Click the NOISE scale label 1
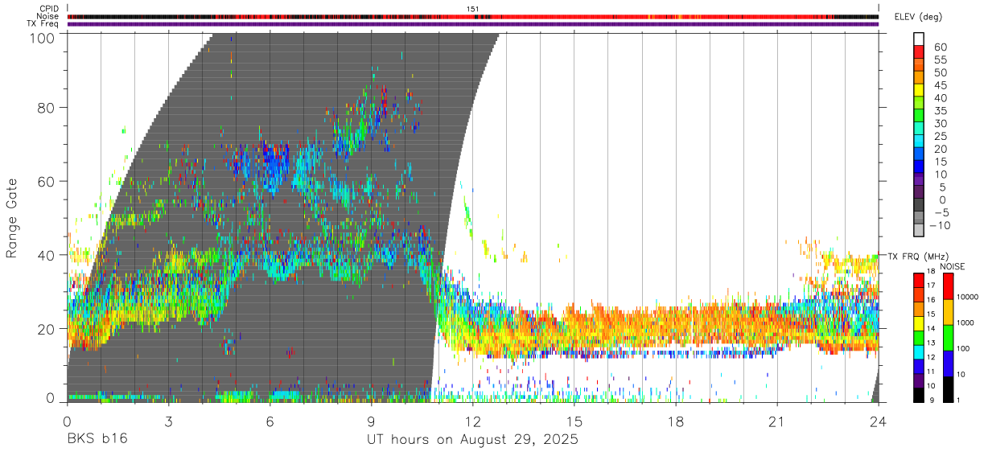 [x=957, y=401]
